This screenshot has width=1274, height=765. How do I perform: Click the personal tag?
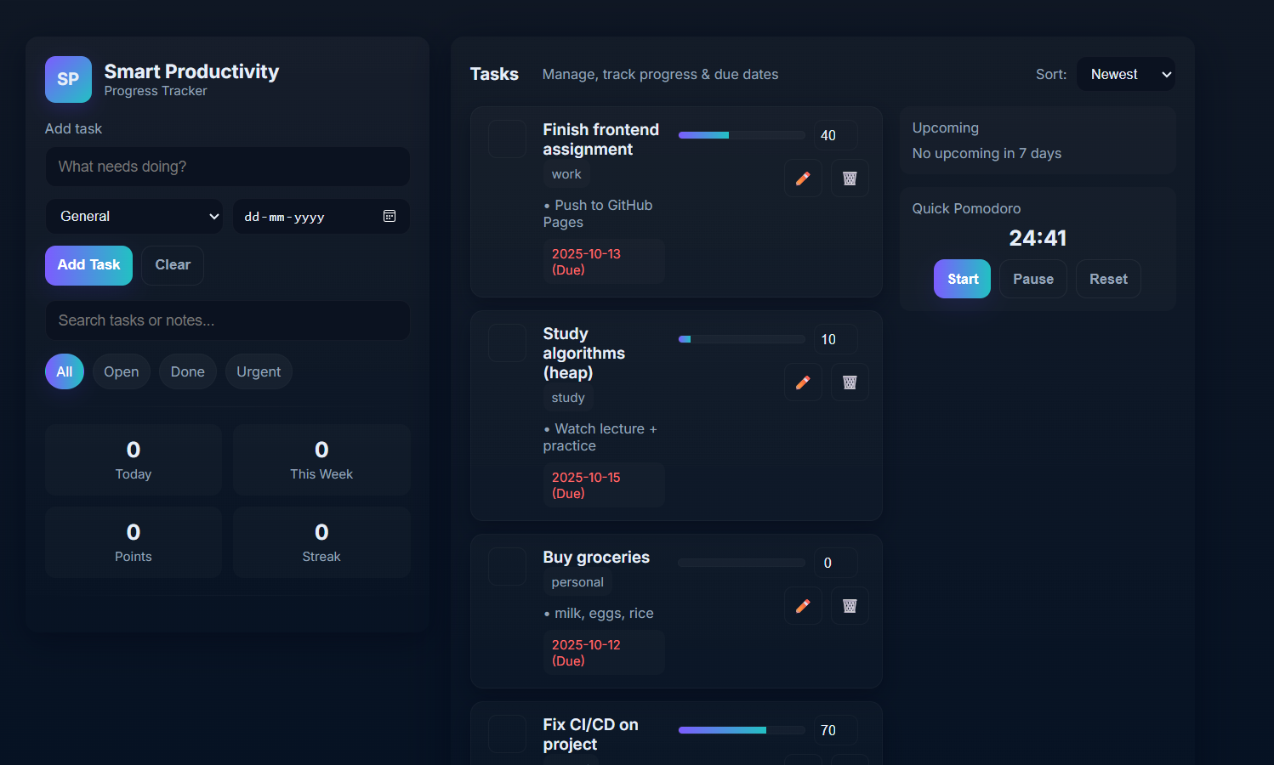click(x=577, y=582)
